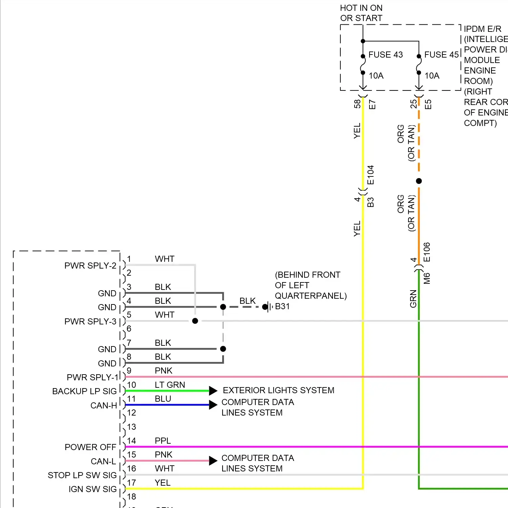Open COMPUTER DATA LINES SYSTEM reference beside BLU wire
The height and width of the screenshot is (508, 508).
pyautogui.click(x=258, y=407)
